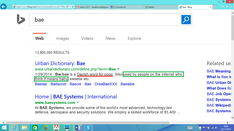Click the Bing logo
Image resolution: width=234 pixels, height=131 pixels.
pyautogui.click(x=21, y=20)
